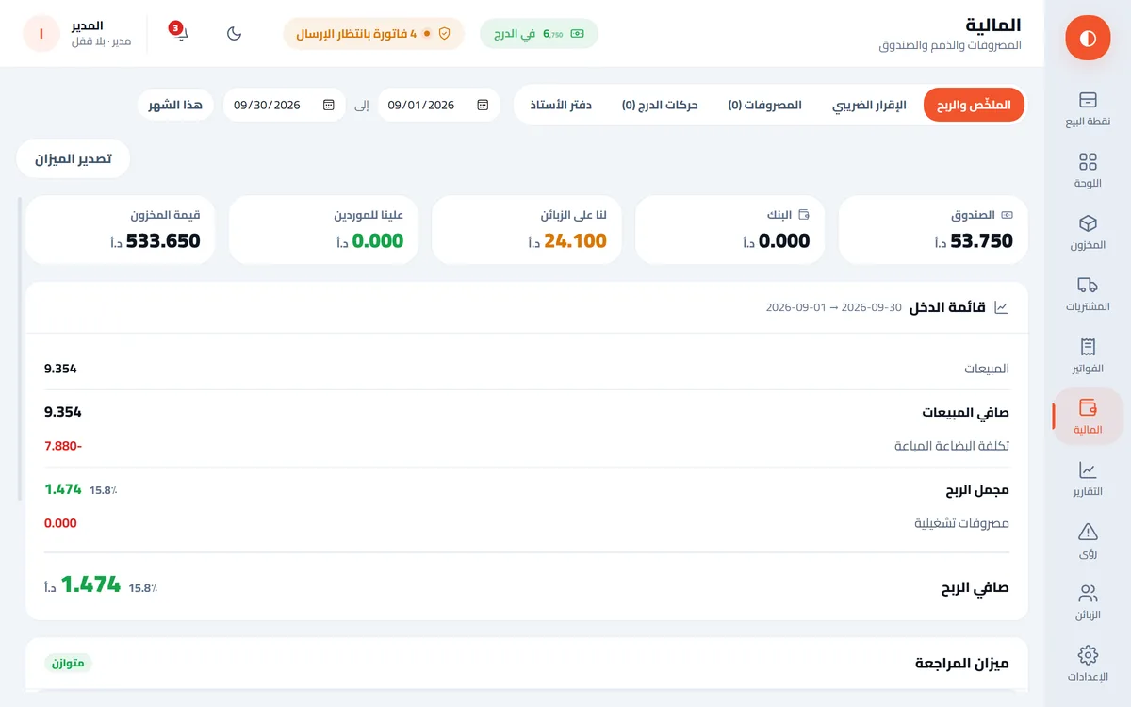Open الإعدادات settings in sidebar

click(x=1088, y=665)
